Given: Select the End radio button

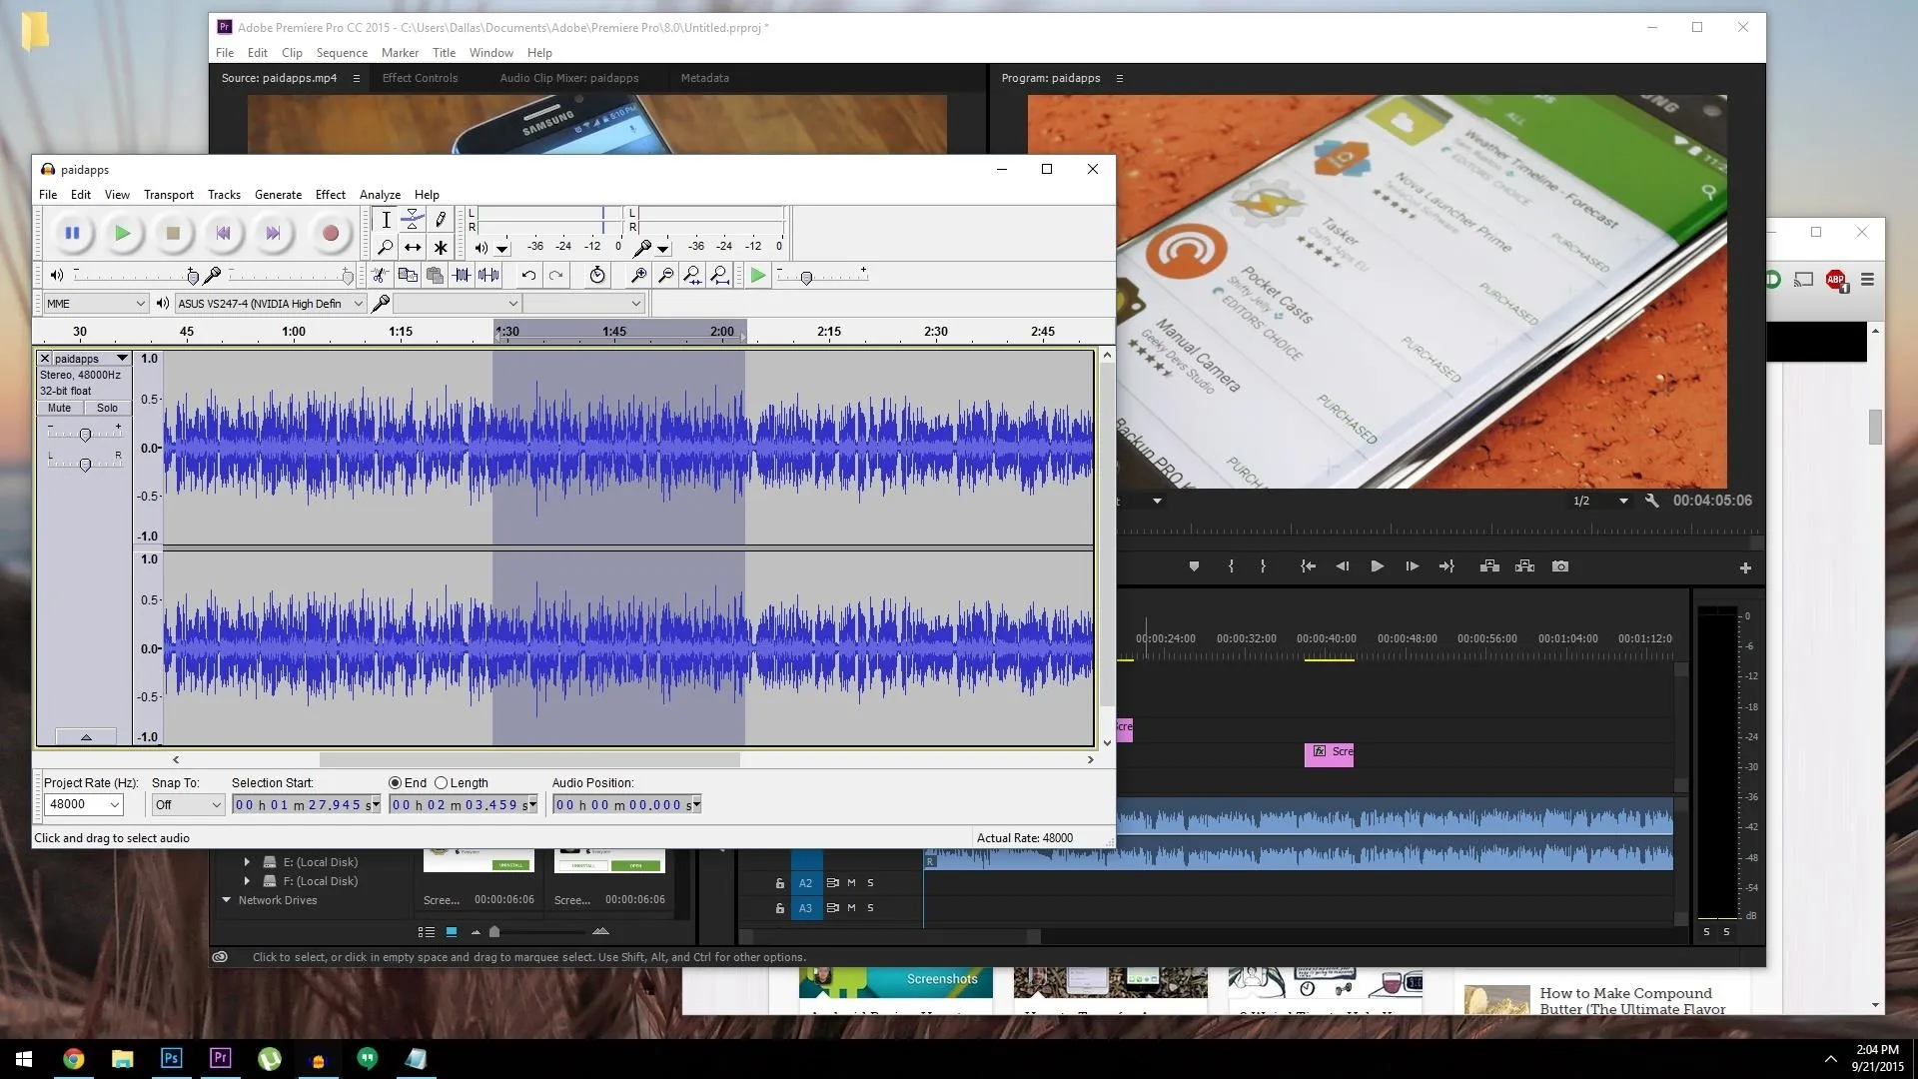Looking at the screenshot, I should coord(395,783).
